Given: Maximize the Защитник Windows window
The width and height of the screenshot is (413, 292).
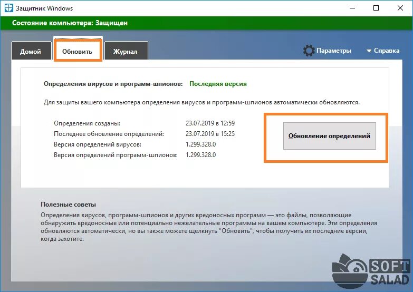Looking at the screenshot, I should 376,8.
